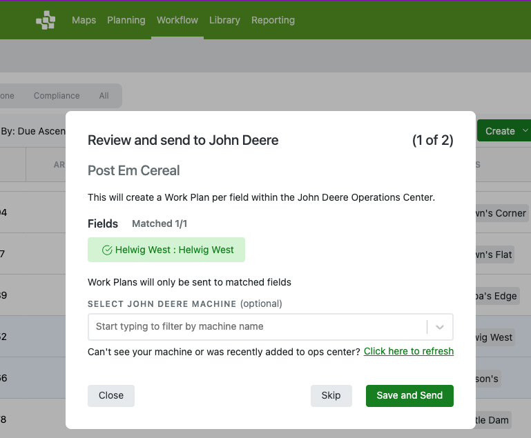Click the Create button chevron arrow
531x438 pixels.
tap(525, 130)
